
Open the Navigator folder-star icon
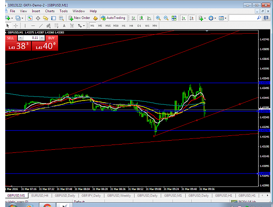pos(45,18)
